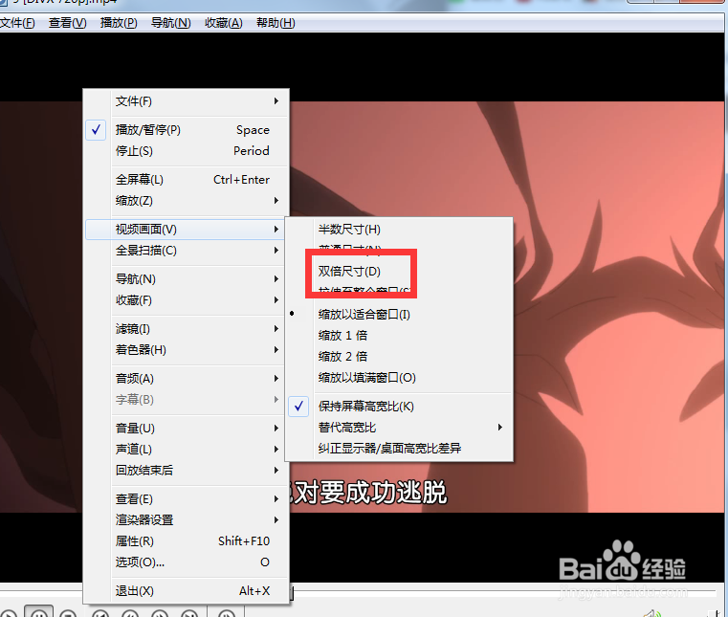Toggle 保持屏幕高宽比(K) checkbox item
Image resolution: width=728 pixels, height=617 pixels.
click(399, 407)
